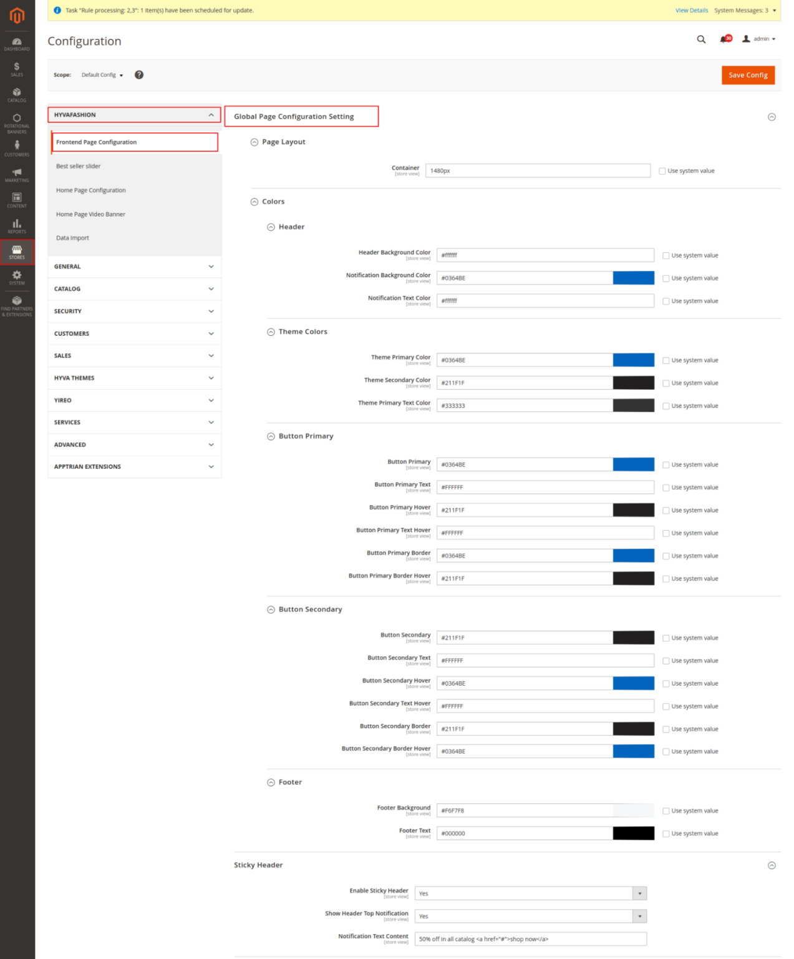The height and width of the screenshot is (959, 794).
Task: Open the View Details link
Action: pyautogui.click(x=691, y=11)
